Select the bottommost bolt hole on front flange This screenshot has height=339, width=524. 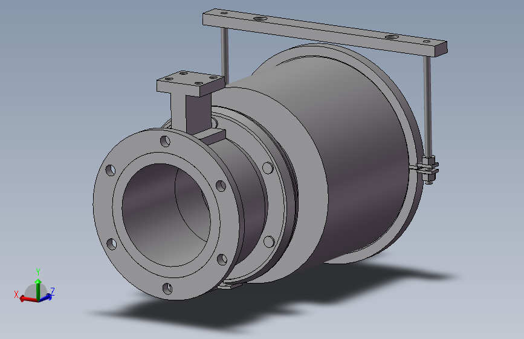[x=167, y=288]
